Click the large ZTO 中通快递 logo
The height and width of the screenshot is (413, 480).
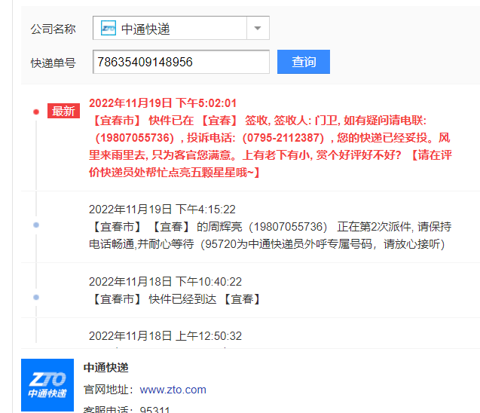47,385
